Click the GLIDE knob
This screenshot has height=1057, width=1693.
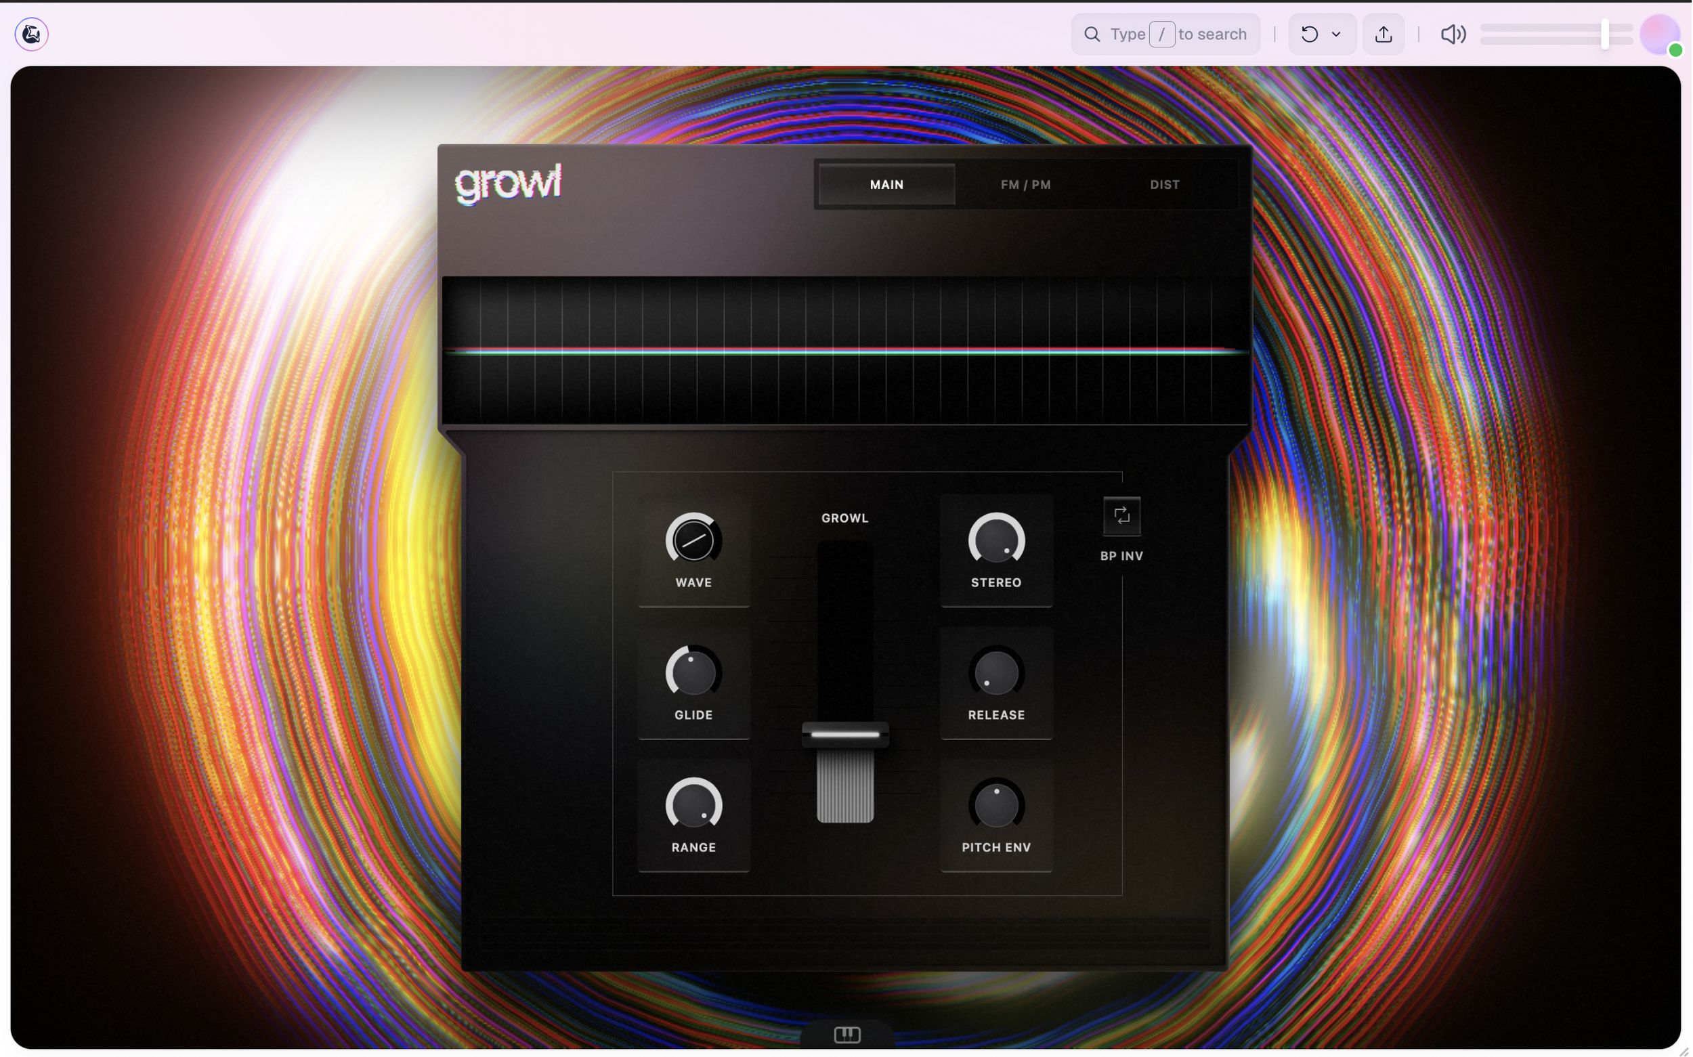click(693, 672)
